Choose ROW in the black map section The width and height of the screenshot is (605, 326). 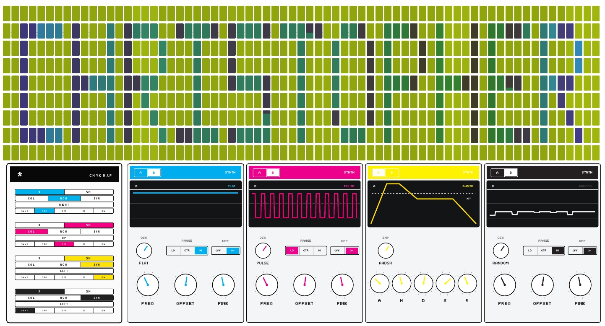64,298
